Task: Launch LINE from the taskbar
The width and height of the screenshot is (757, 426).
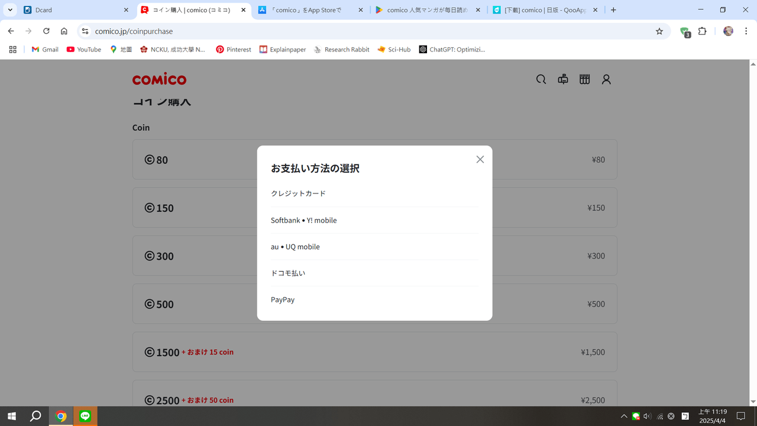Action: 85,416
